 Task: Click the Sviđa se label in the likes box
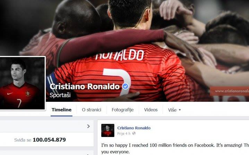tap(23, 140)
